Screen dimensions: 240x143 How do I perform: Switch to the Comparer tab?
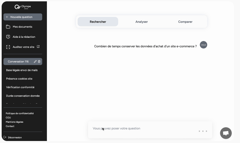tap(185, 22)
